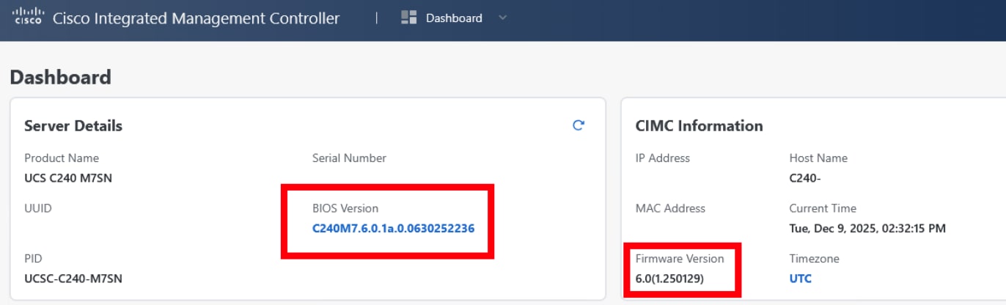Click the PID label
This screenshot has height=305, width=1006.
pyautogui.click(x=34, y=259)
